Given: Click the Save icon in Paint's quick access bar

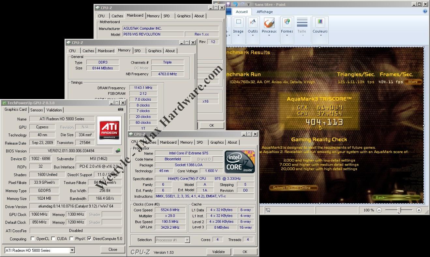Looking at the screenshot, I should 228,4.
